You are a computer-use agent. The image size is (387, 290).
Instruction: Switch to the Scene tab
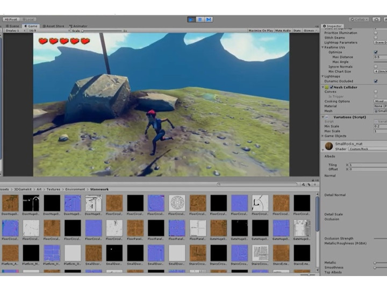(12, 26)
